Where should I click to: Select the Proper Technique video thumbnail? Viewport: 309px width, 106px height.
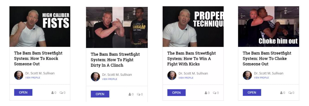pyautogui.click(x=193, y=26)
